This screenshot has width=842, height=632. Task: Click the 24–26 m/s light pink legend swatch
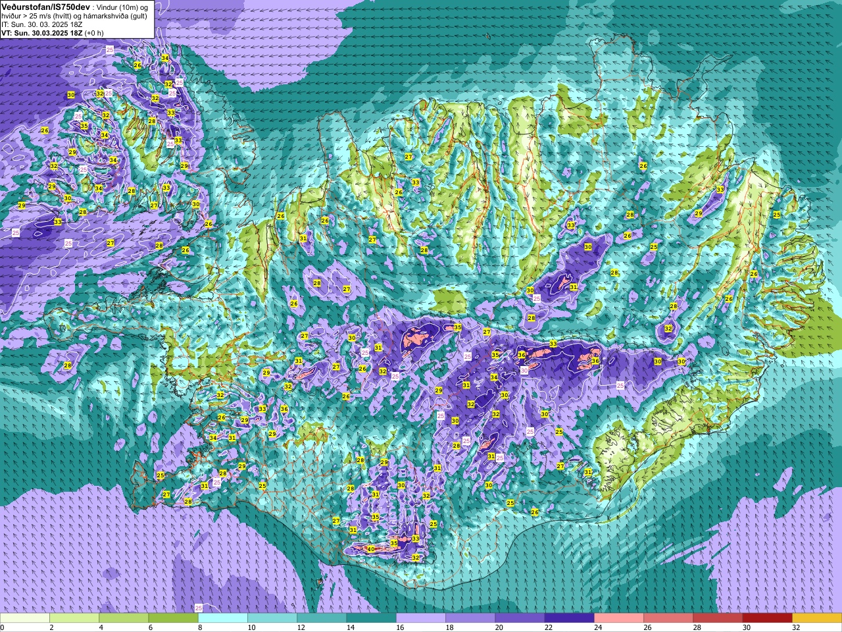tap(619, 618)
